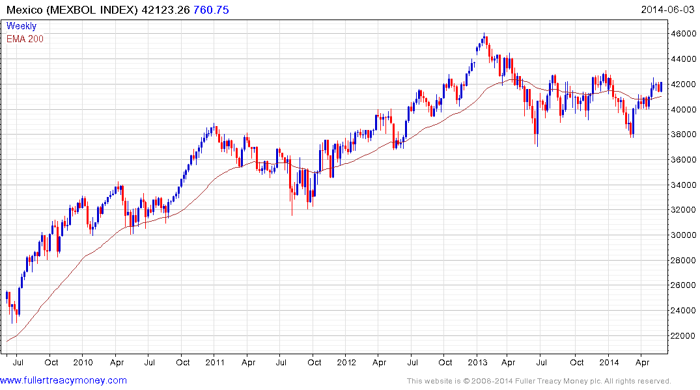The image size is (700, 390).
Task: Click the 30000 price axis label
Action: coord(684,235)
